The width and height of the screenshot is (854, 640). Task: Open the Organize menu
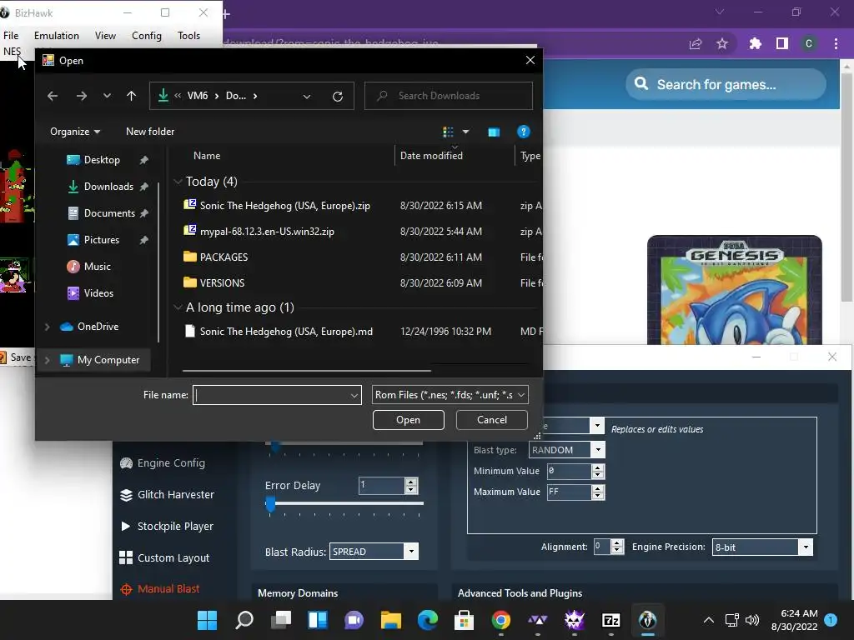tap(74, 132)
